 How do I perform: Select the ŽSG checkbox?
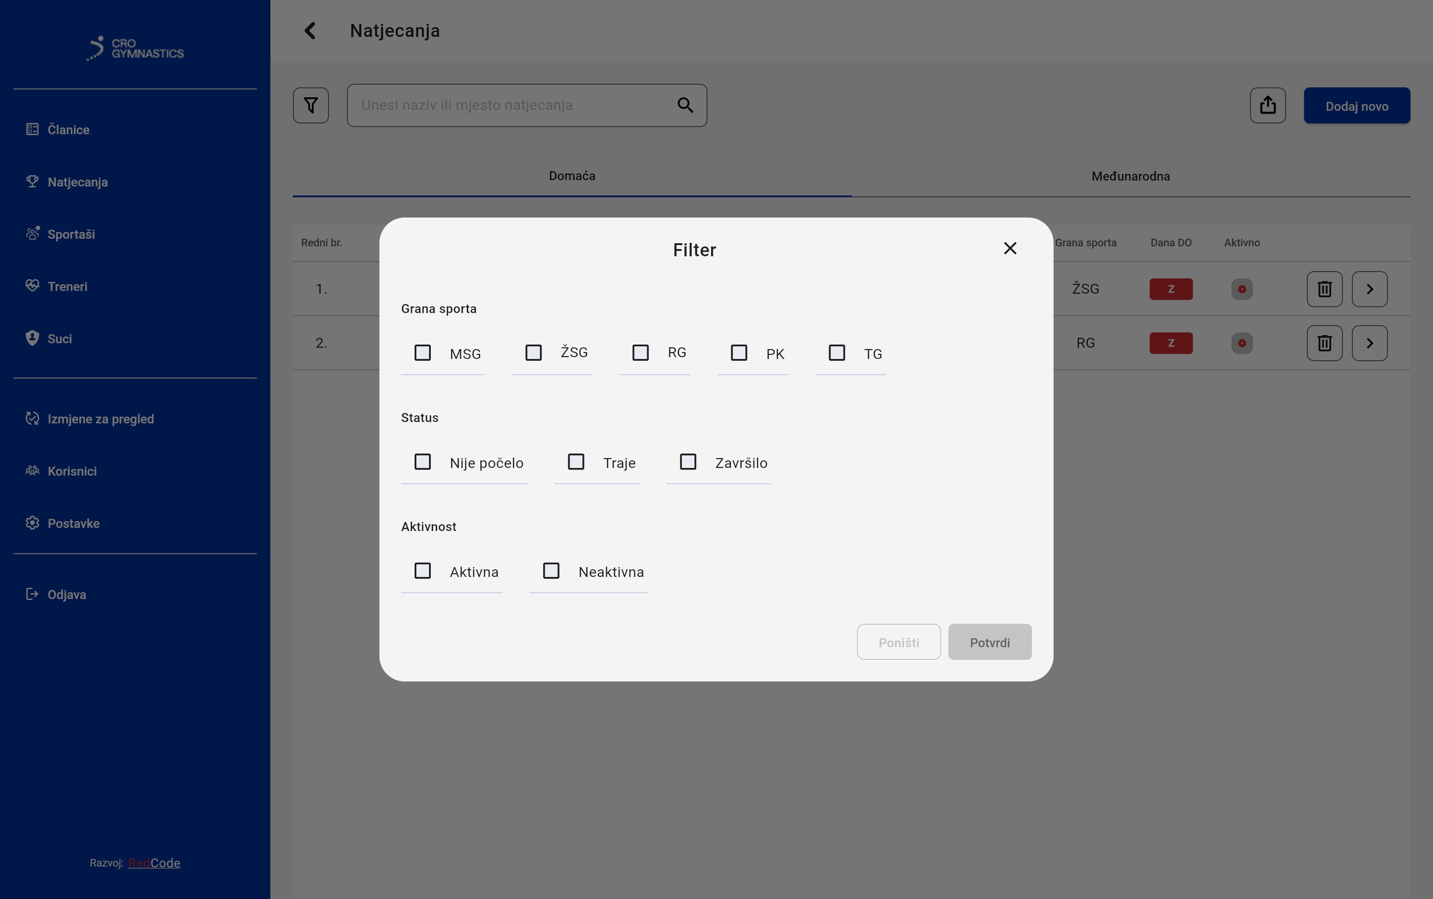tap(533, 353)
